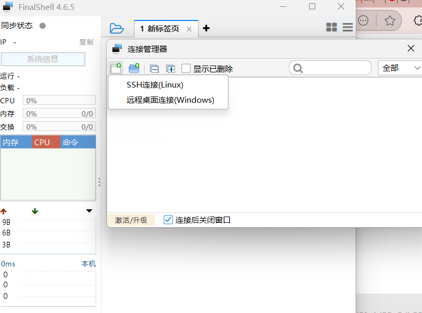Close the 新标签页 tab
Screen dimensions: 422x313
click(x=189, y=29)
